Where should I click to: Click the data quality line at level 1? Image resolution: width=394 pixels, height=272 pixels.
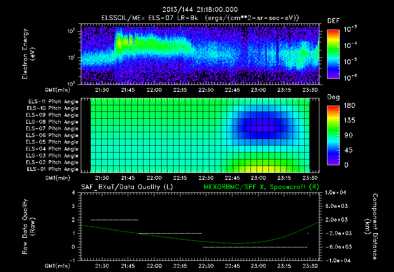point(170,233)
